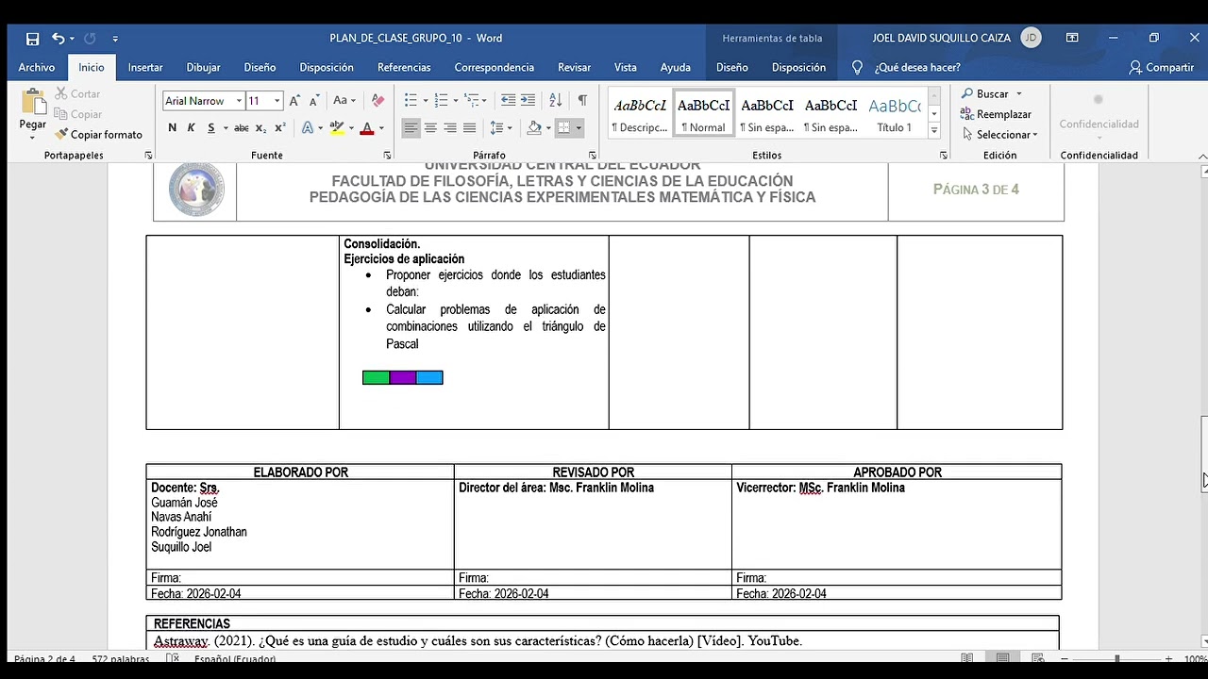
Task: Apply superscript formatting
Action: (280, 128)
